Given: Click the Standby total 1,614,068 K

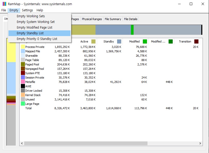Looking at the screenshot, I should coord(114,108).
